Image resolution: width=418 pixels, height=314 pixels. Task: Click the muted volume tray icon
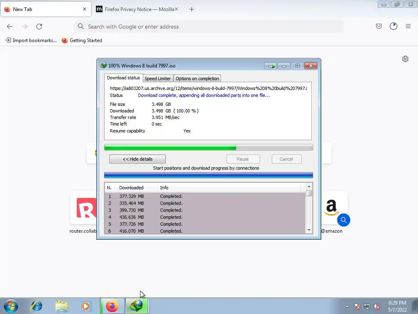tap(377, 306)
